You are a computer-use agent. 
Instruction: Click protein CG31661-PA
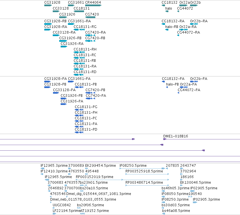click(x=79, y=78)
